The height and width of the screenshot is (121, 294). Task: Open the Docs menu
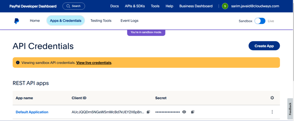click(x=115, y=6)
